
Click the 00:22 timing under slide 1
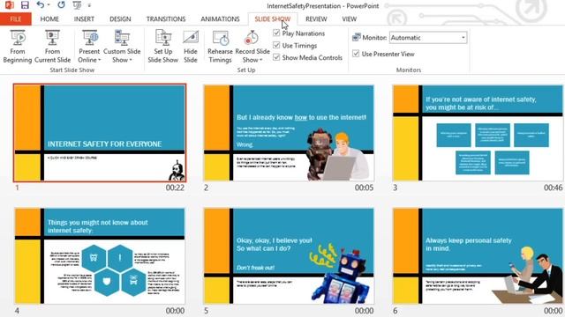175,188
